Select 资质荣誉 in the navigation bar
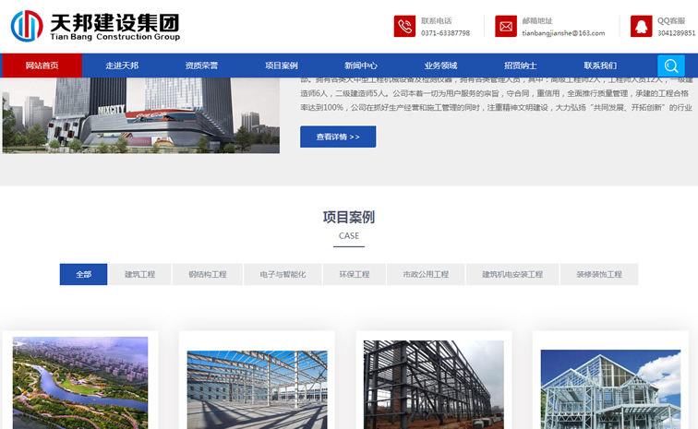Screen dimensions: 698x429 coord(201,66)
